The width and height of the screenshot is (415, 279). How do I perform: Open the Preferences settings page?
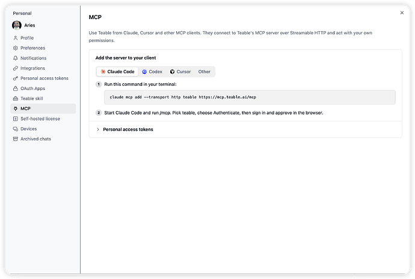point(43,48)
